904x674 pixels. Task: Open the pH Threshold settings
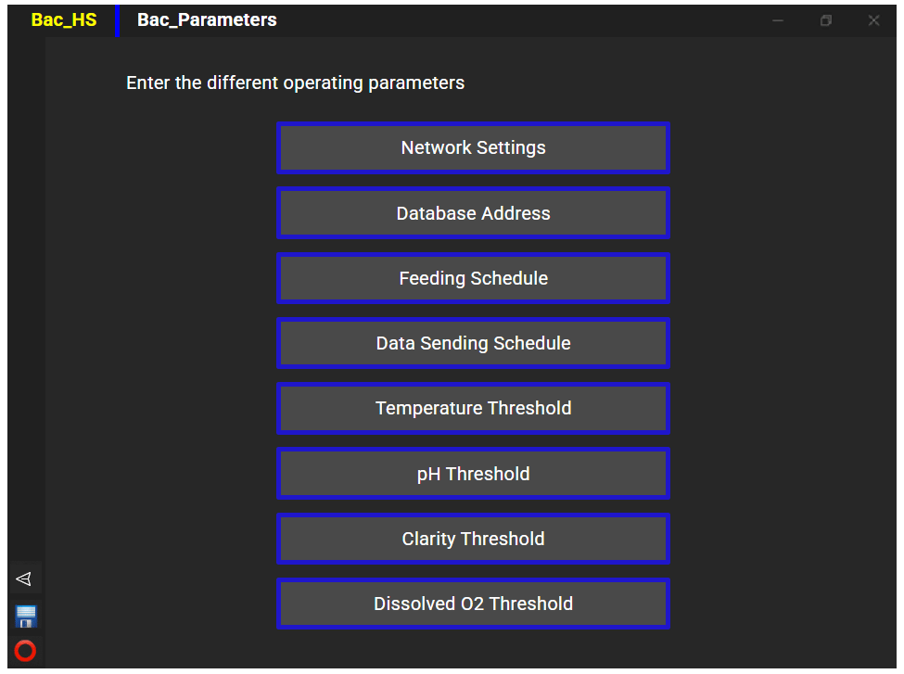point(473,474)
